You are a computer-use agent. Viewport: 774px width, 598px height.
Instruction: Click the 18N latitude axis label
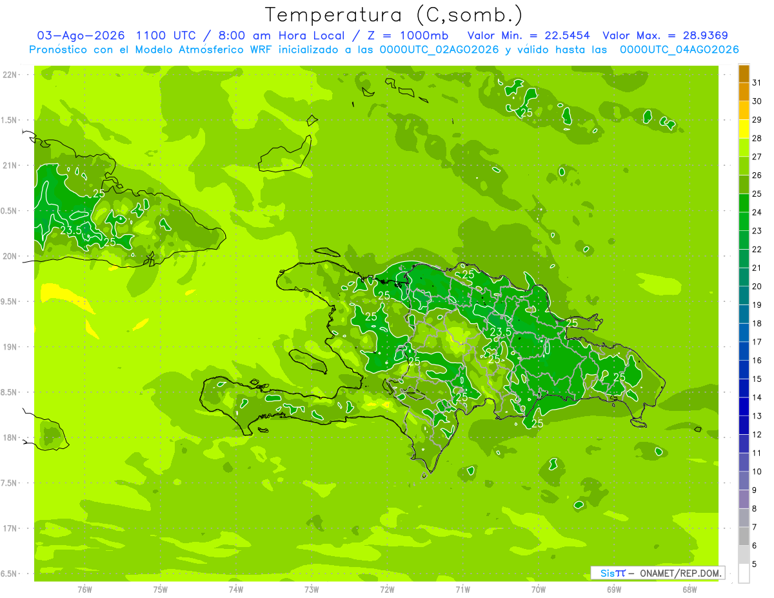click(11, 437)
